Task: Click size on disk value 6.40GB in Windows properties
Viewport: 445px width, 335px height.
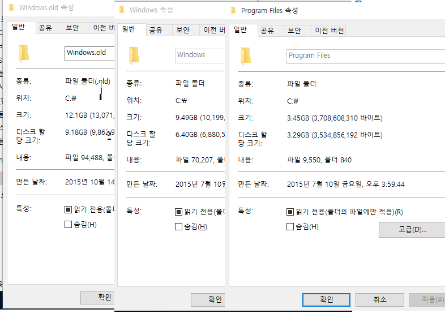Action: pos(200,135)
